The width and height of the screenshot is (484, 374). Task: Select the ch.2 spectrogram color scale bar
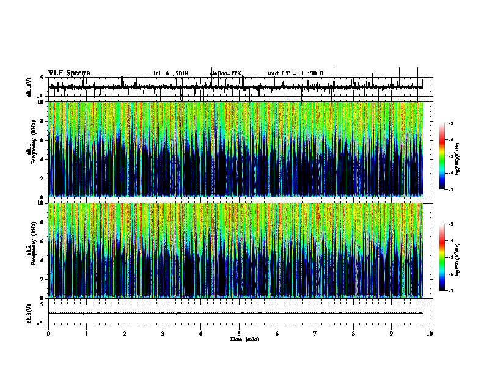442,257
